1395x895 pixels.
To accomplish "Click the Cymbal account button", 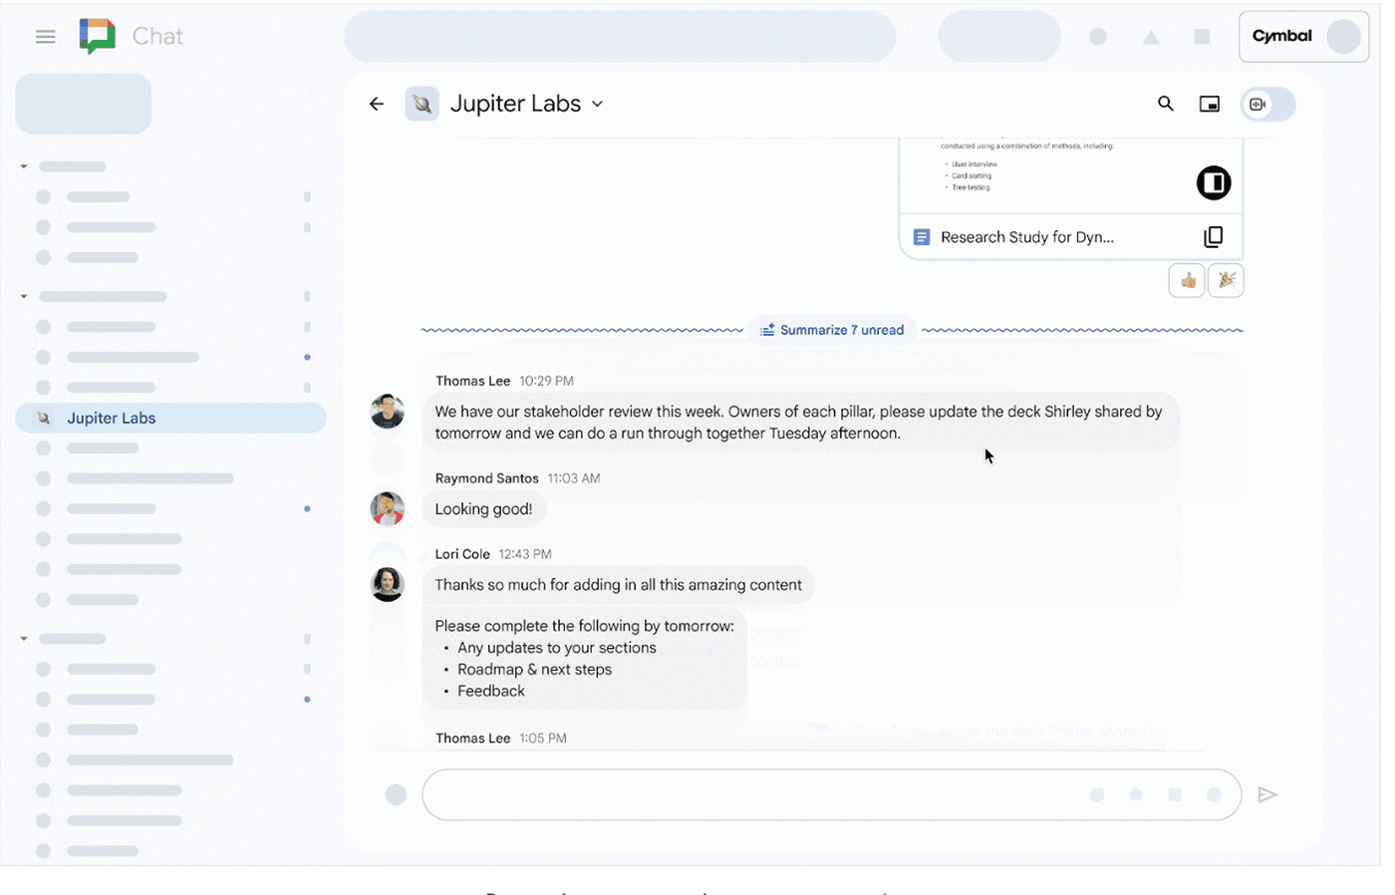I will [1302, 37].
